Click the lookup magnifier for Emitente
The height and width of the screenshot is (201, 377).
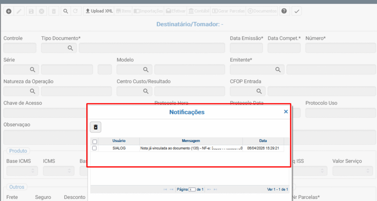pyautogui.click(x=278, y=69)
